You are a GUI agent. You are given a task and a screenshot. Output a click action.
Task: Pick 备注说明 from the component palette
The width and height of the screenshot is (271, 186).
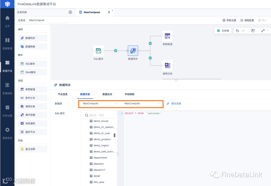pyautogui.click(x=32, y=149)
